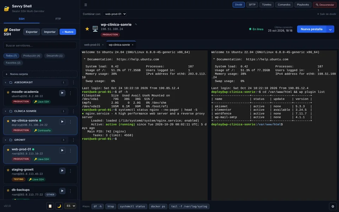Open options menu for moodle-academia
The image size is (339, 212).
click(70, 93)
